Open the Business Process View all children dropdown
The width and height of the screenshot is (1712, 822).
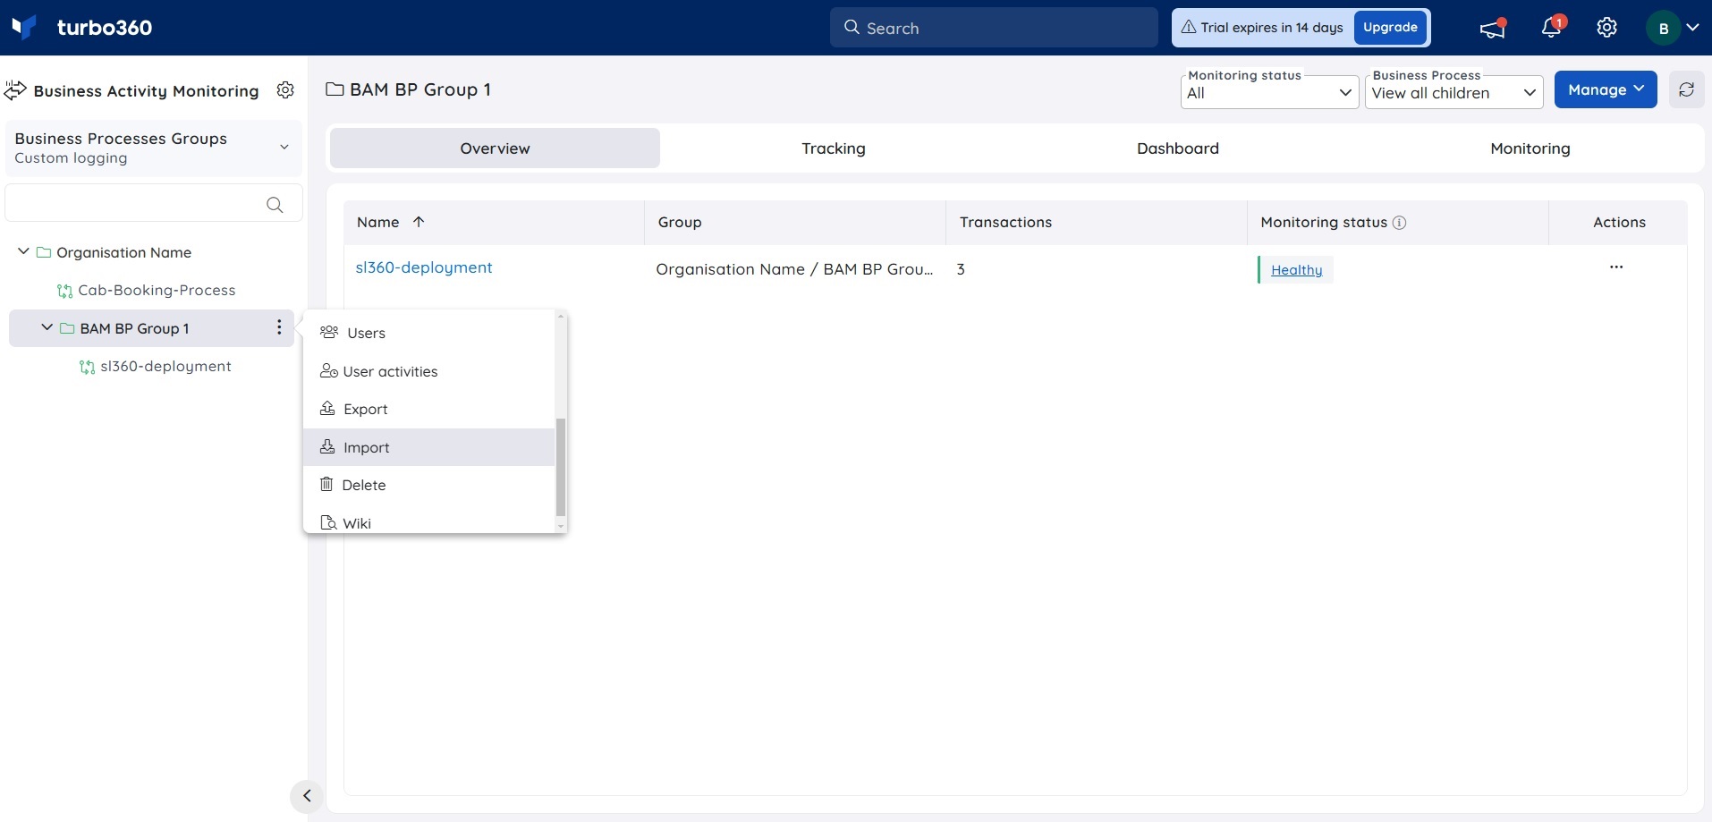click(1454, 93)
